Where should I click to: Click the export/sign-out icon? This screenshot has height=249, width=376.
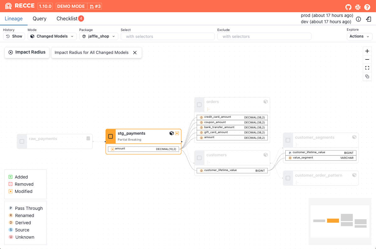[369, 19]
